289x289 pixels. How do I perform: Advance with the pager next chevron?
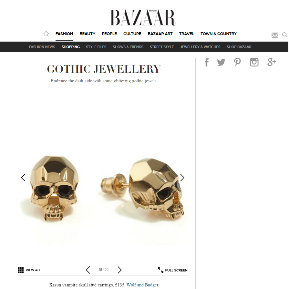119,270
